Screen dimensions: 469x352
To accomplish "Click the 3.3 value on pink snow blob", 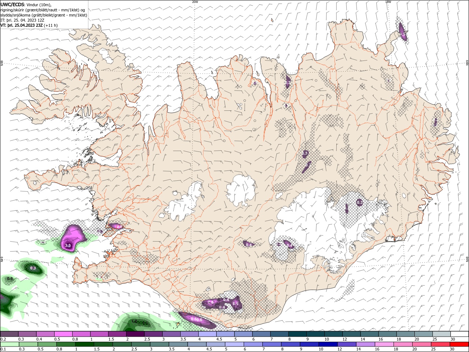I will click(x=67, y=245).
